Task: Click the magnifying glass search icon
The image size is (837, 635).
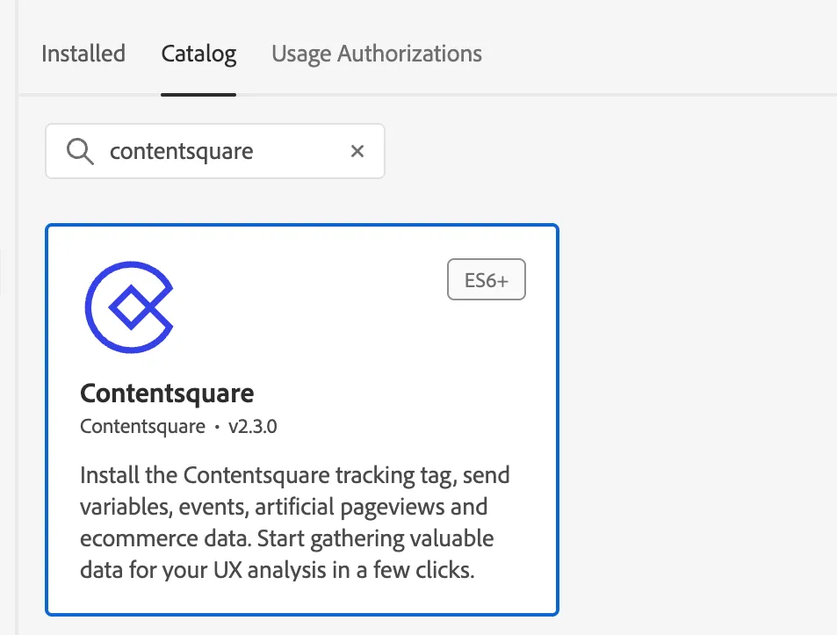Action: [80, 152]
